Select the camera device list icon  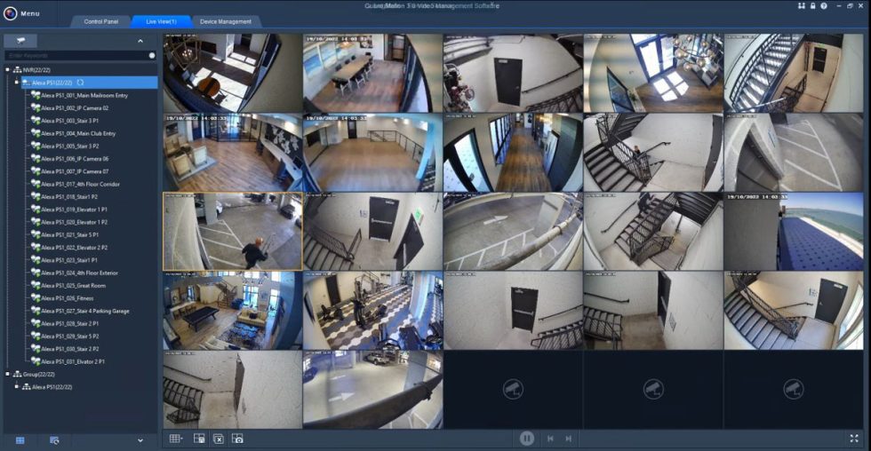pyautogui.click(x=20, y=41)
